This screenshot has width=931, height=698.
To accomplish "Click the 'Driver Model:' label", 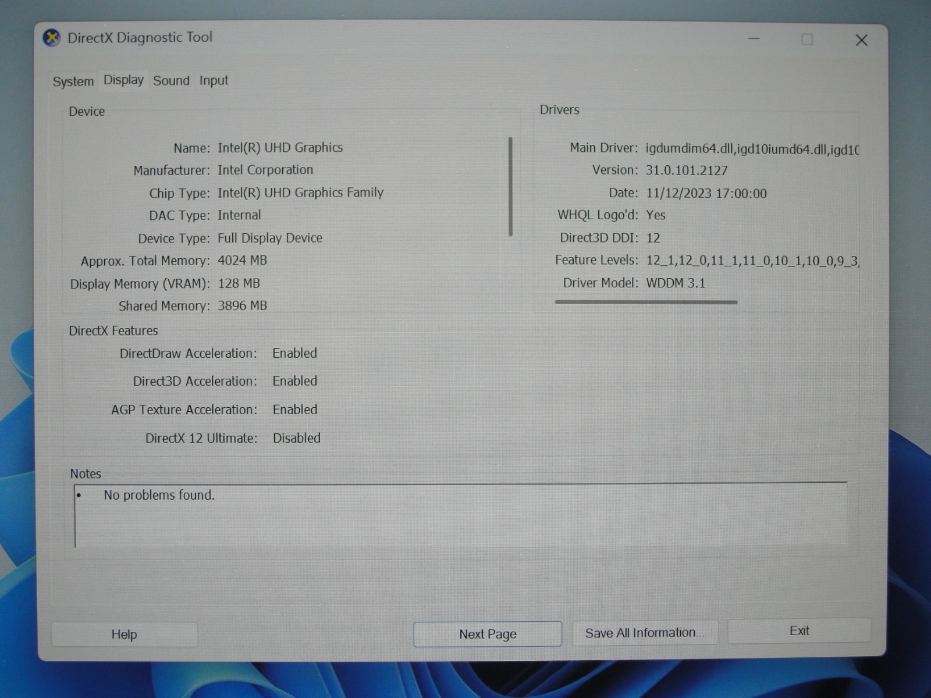I will point(600,283).
